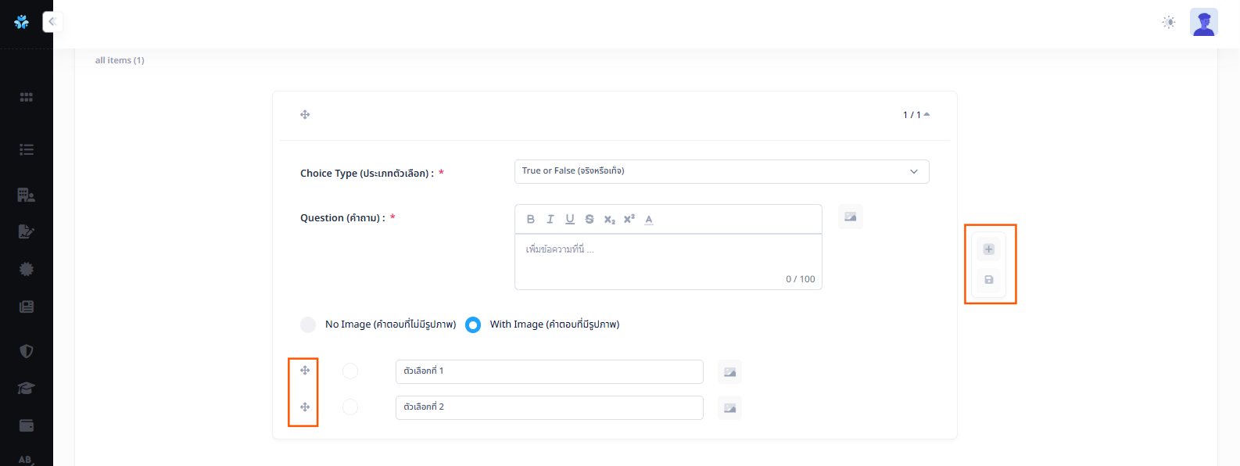Viewport: 1240px width, 466px height.
Task: Click the subscript formatting icon
Action: tap(609, 220)
